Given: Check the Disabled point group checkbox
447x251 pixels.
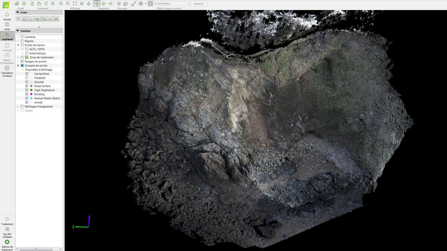Looking at the screenshot, I should (27, 78).
